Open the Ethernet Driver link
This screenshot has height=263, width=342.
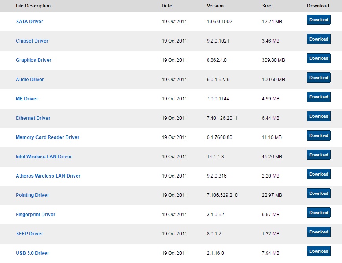[33, 118]
